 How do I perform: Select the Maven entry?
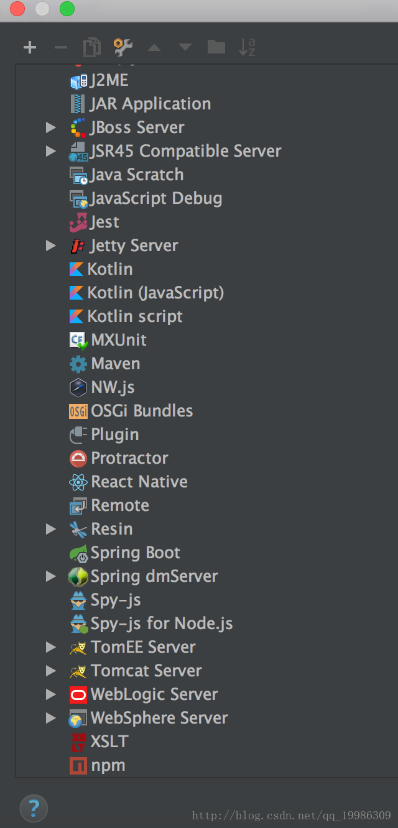point(116,364)
